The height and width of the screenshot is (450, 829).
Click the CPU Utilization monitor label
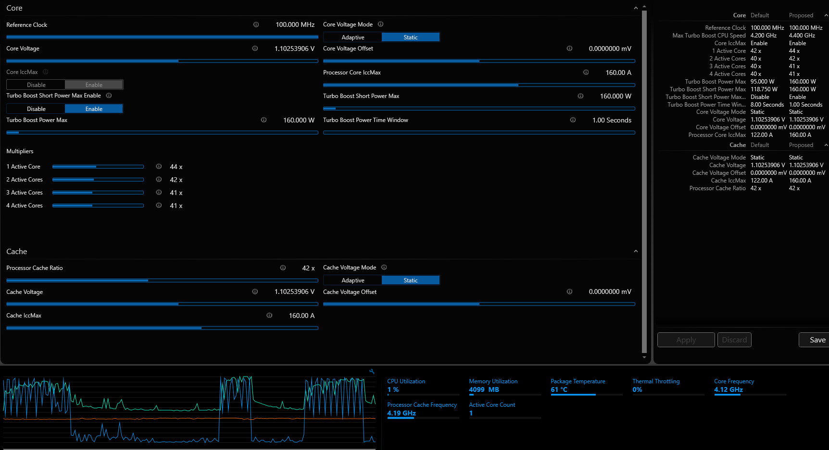click(x=406, y=381)
